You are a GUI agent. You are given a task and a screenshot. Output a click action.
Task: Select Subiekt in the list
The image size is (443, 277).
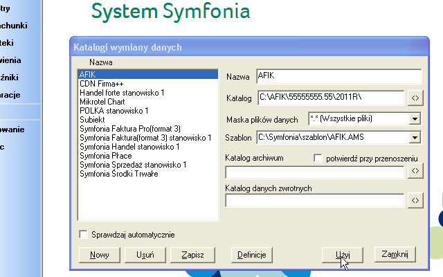[148, 120]
